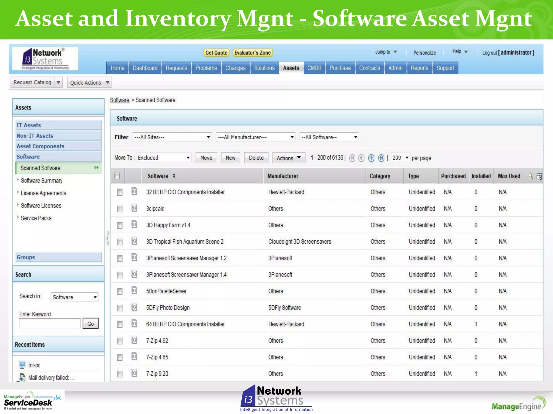Open details icon for 50onPaletteServer

pyautogui.click(x=134, y=290)
